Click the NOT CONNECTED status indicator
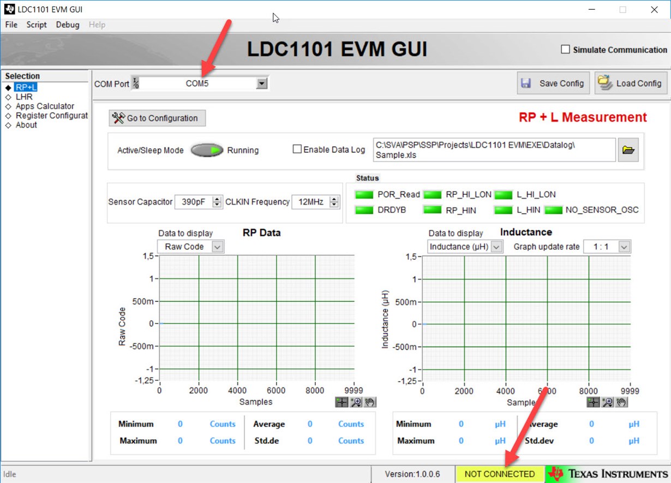 click(x=500, y=474)
